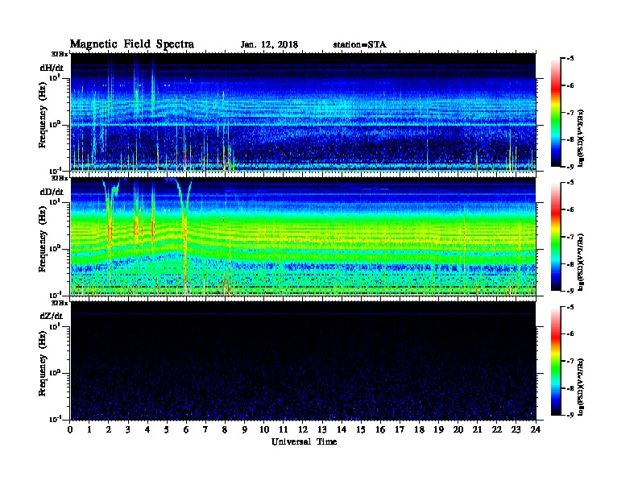This screenshot has width=638, height=493.
Task: Click the "32Hz" label above the dZ/dt panel
Action: point(60,303)
